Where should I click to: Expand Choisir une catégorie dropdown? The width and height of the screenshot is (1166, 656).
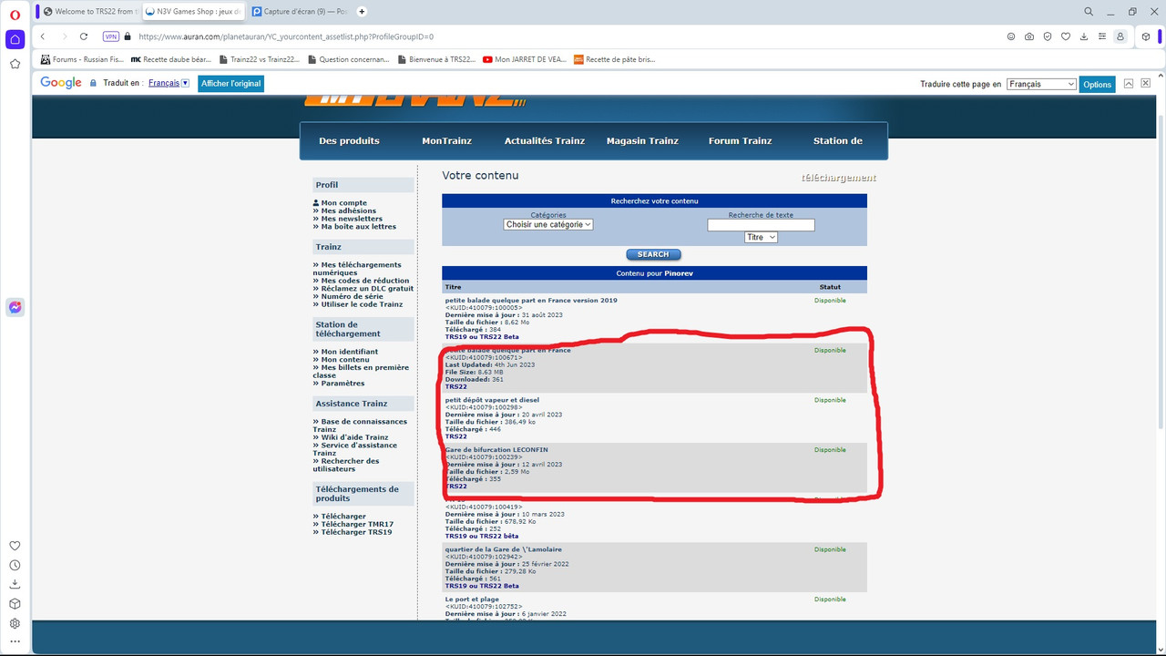[548, 224]
